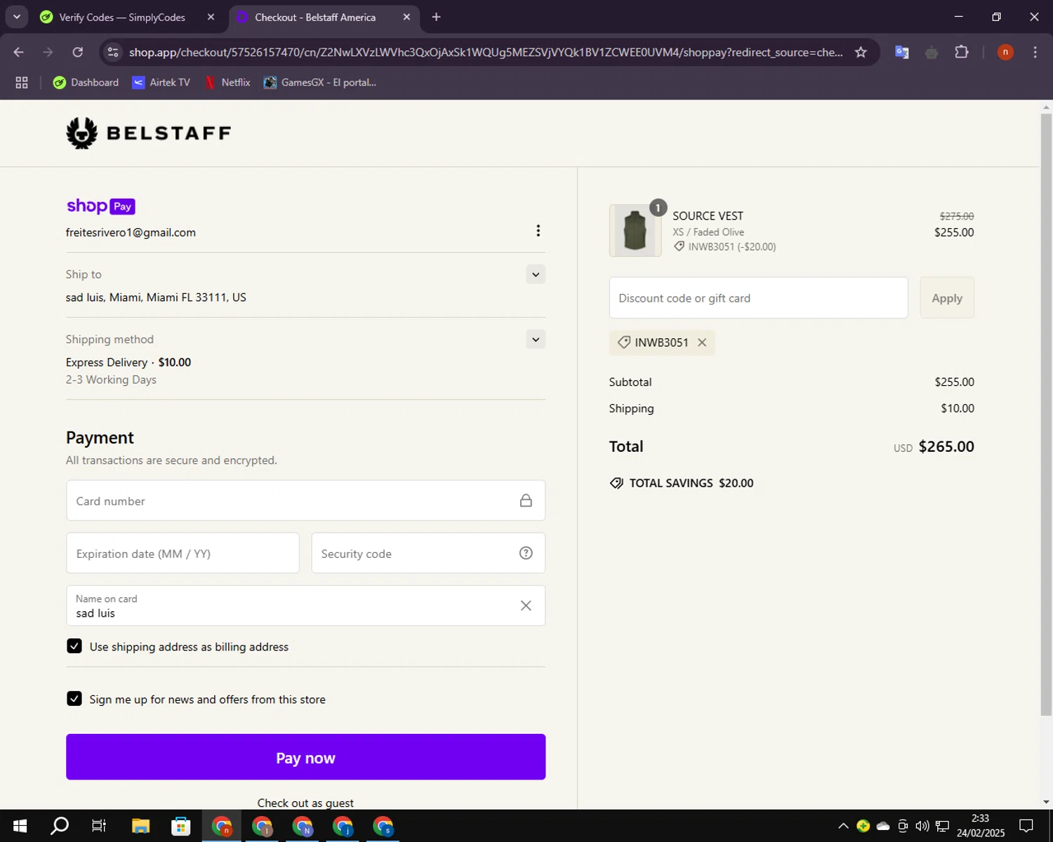The width and height of the screenshot is (1053, 842).
Task: Close the Verify Codes — SimplyCodes tab
Action: pos(211,17)
